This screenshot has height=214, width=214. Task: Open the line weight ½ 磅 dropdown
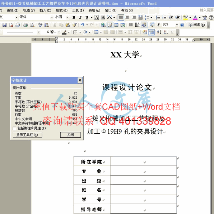tap(59, 32)
